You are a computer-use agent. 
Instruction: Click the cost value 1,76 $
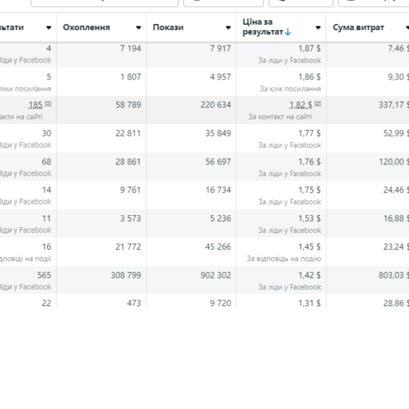point(310,162)
